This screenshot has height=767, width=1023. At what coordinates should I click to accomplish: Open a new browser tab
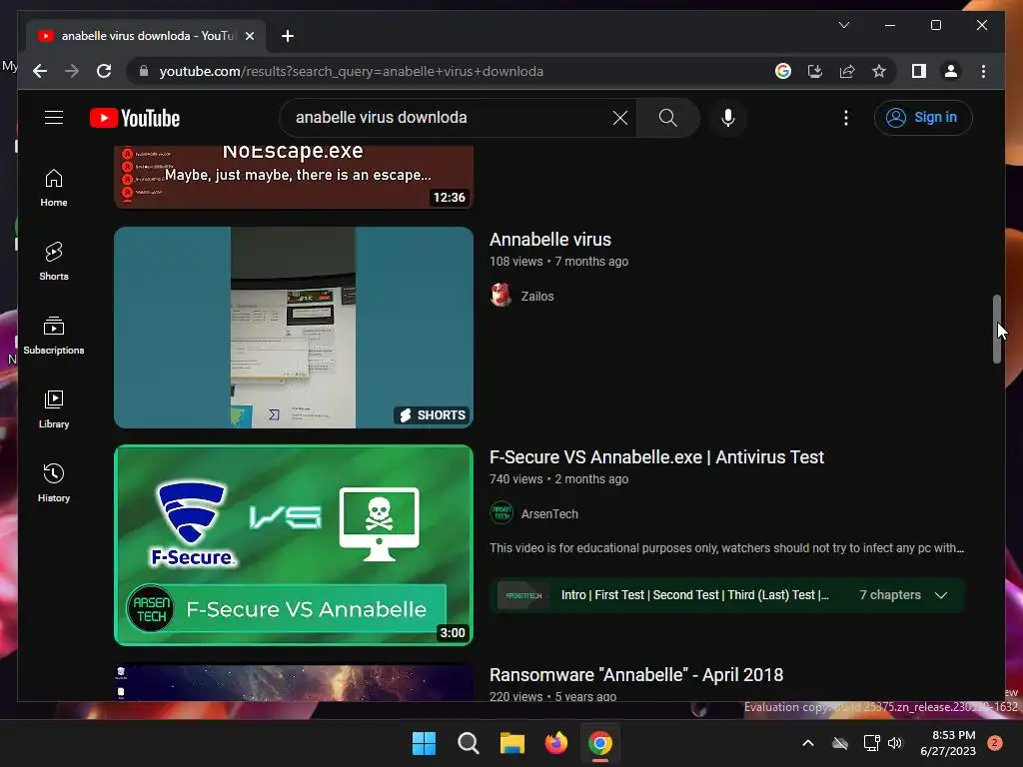[287, 36]
